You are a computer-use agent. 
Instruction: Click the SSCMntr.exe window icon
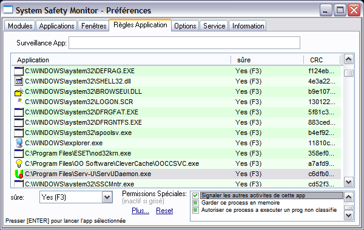19,183
